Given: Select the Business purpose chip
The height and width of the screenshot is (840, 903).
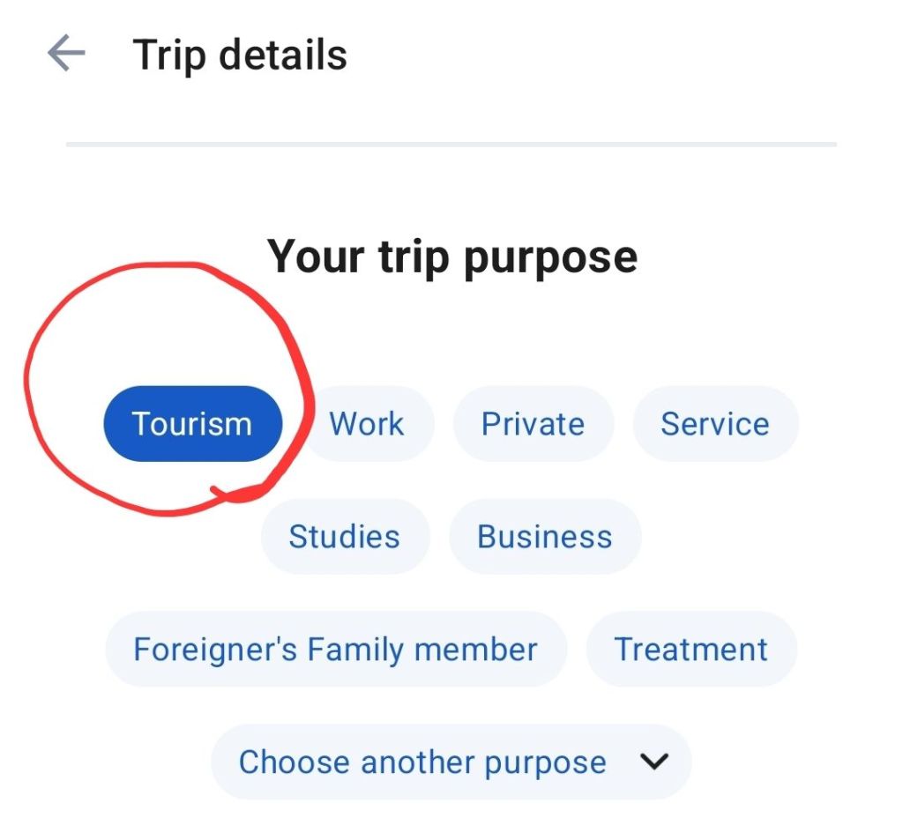Looking at the screenshot, I should 545,537.
